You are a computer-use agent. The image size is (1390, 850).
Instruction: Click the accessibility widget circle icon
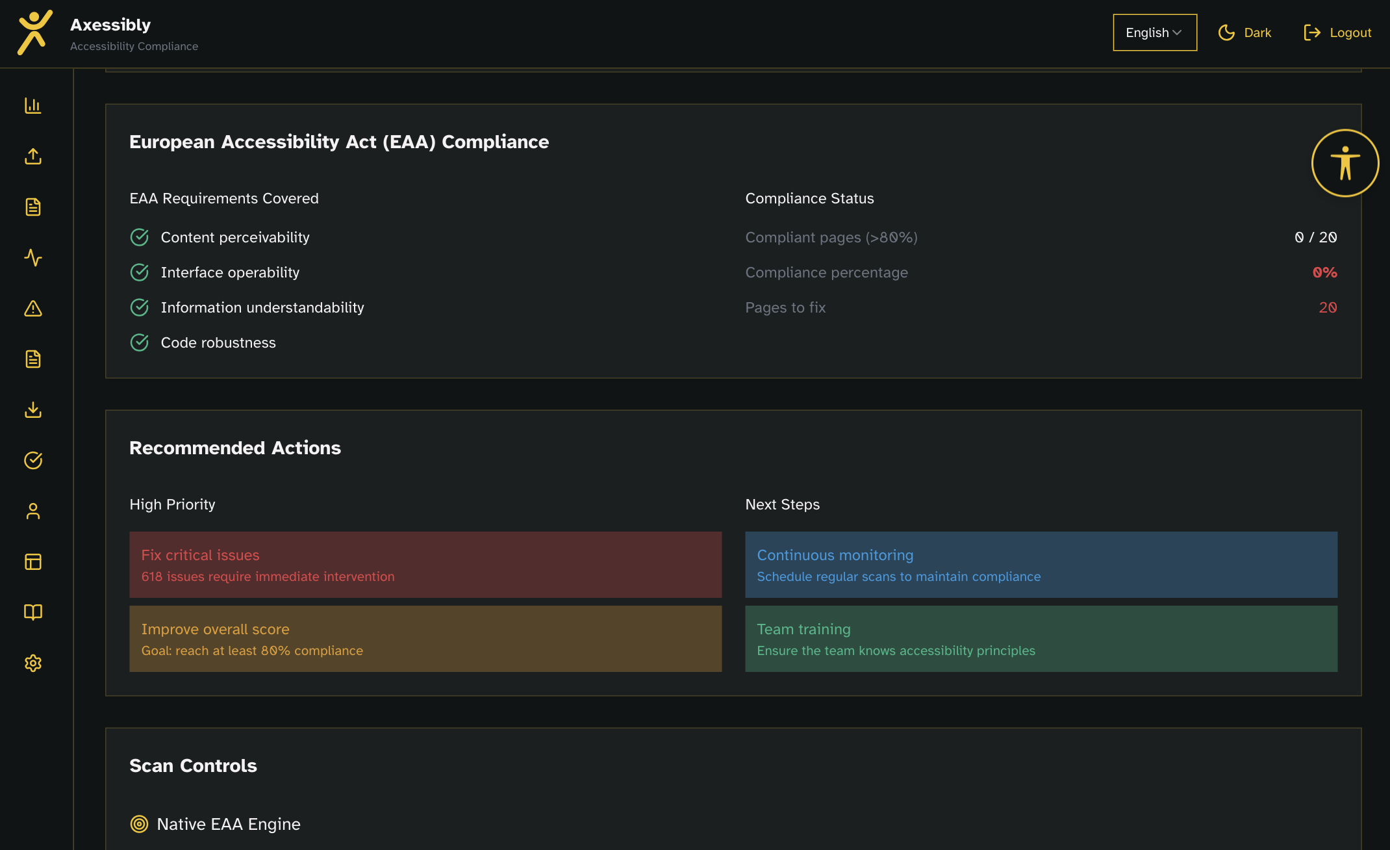coord(1345,162)
